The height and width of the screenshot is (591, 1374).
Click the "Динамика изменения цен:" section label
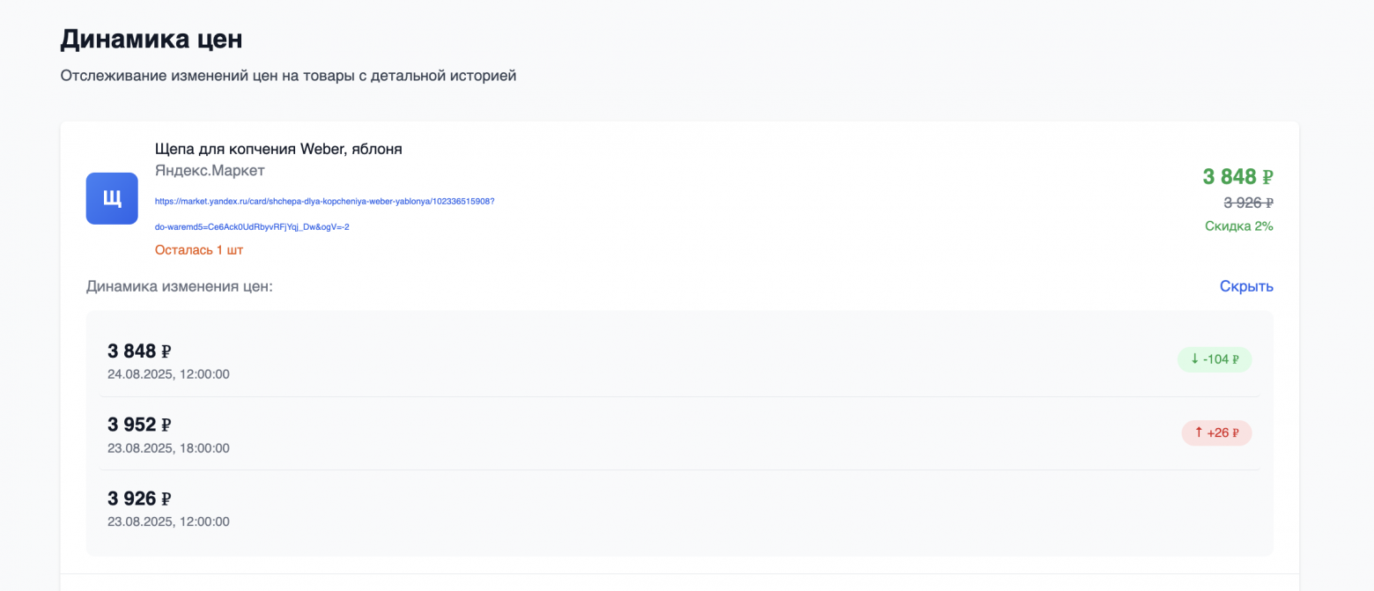click(180, 287)
